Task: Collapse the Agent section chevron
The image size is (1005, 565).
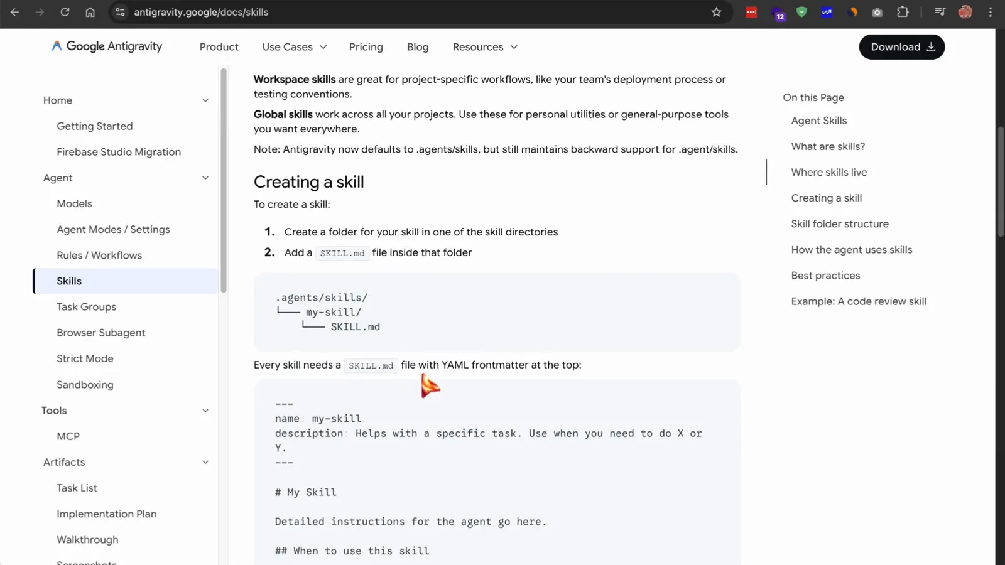Action: click(205, 178)
